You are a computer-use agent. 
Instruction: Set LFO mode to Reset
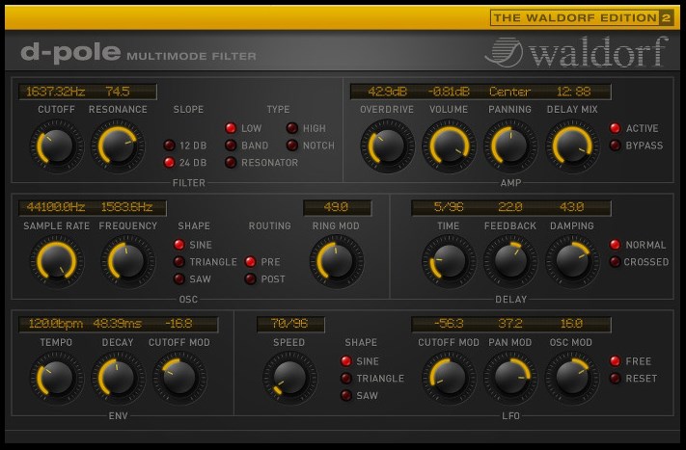(616, 379)
